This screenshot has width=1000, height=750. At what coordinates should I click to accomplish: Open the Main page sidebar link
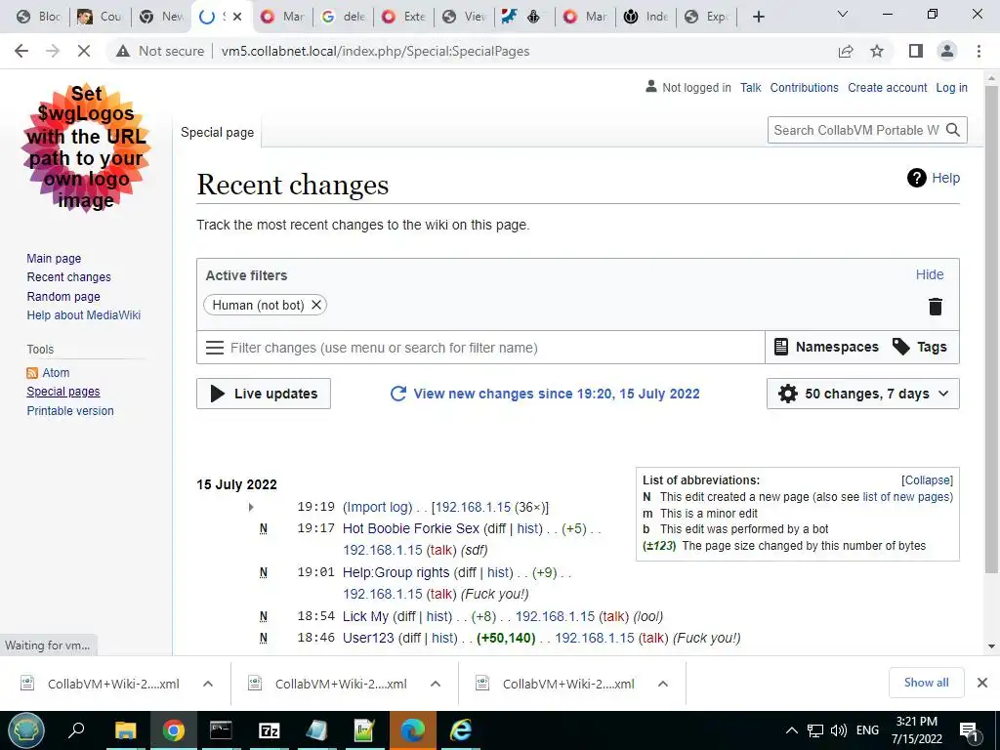54,258
